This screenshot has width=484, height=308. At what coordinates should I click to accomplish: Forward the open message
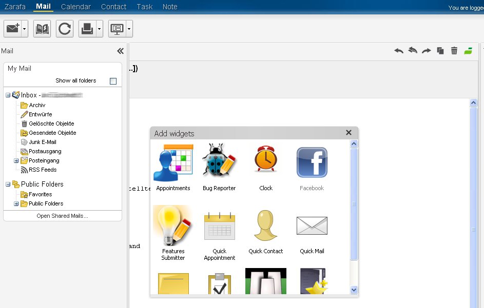point(427,51)
